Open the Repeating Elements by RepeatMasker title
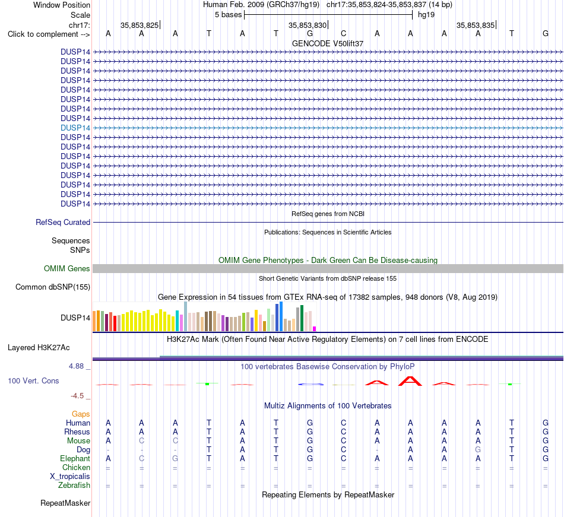The height and width of the screenshot is (517, 564). (x=328, y=495)
